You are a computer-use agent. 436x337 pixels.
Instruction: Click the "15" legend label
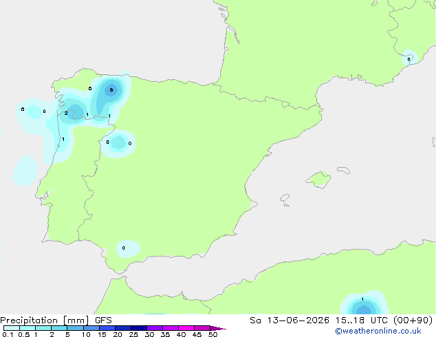pos(102,334)
